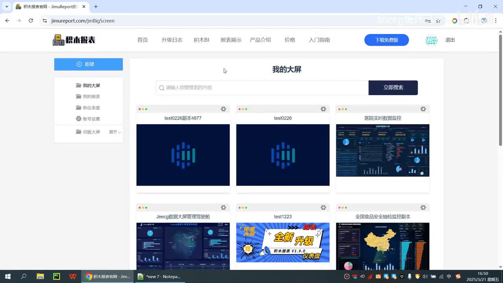Viewport: 503px width, 283px height.
Task: Open the 价格 page from the nav
Action: point(290,40)
